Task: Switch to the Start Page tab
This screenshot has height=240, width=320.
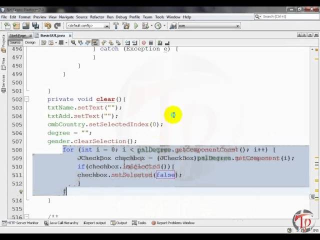Action: [18, 35]
